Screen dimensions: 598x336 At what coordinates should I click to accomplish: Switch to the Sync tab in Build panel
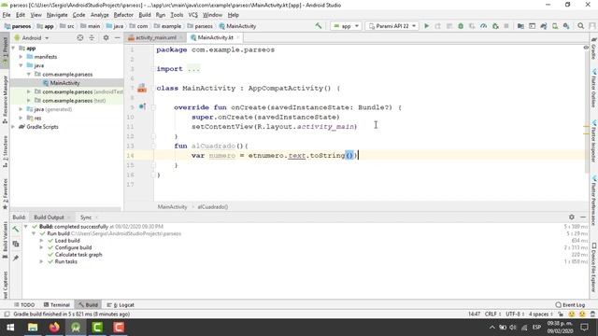pyautogui.click(x=86, y=217)
